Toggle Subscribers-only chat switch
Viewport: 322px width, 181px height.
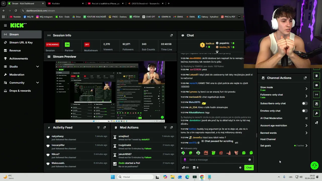305,104
